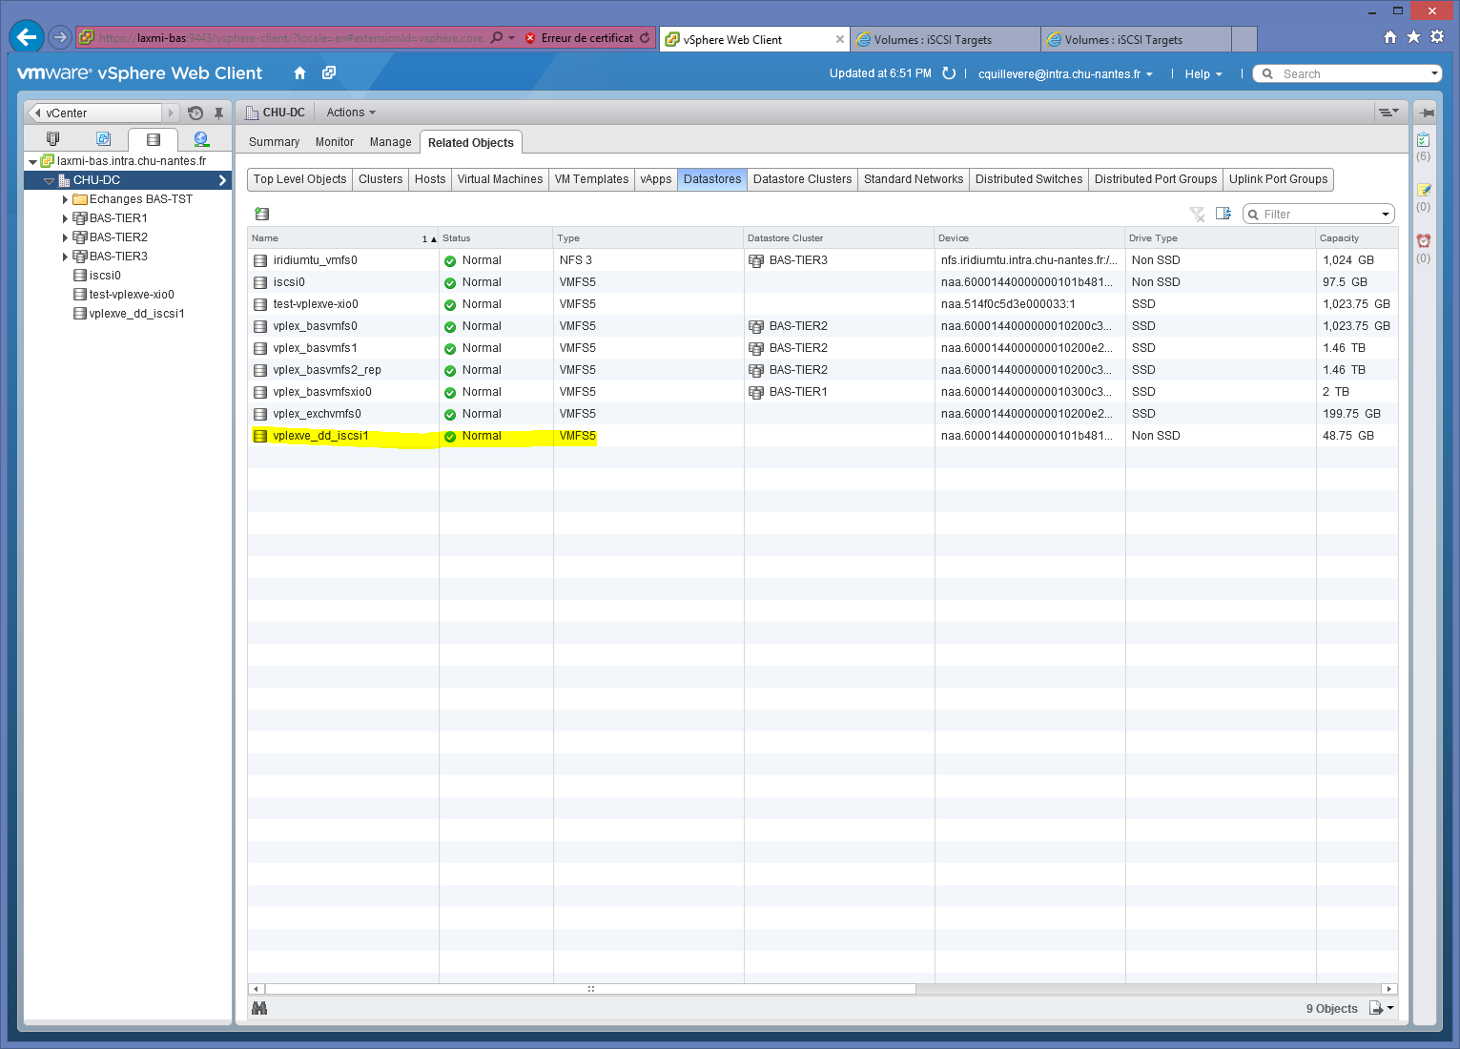This screenshot has width=1460, height=1049.
Task: Select the vplex_basvmfsxio0 datastore row
Action: point(322,392)
